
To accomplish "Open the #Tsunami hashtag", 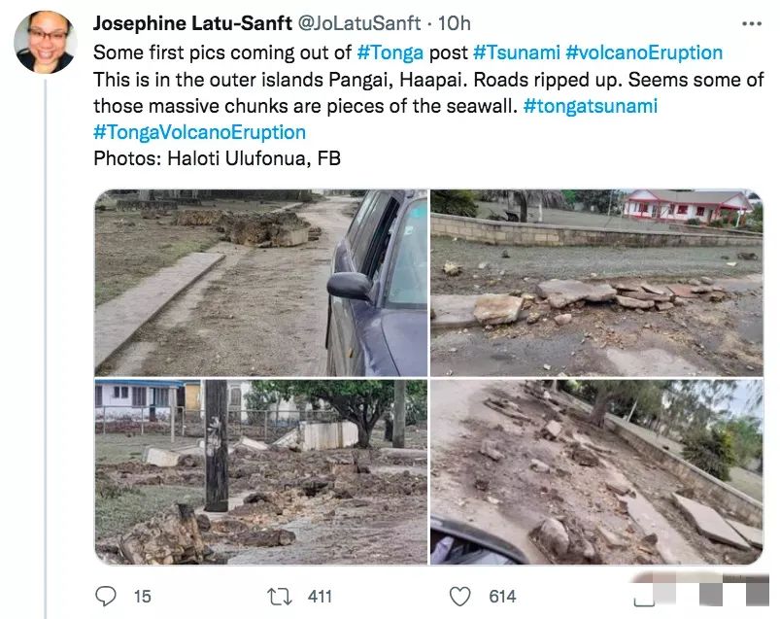I will [x=517, y=52].
